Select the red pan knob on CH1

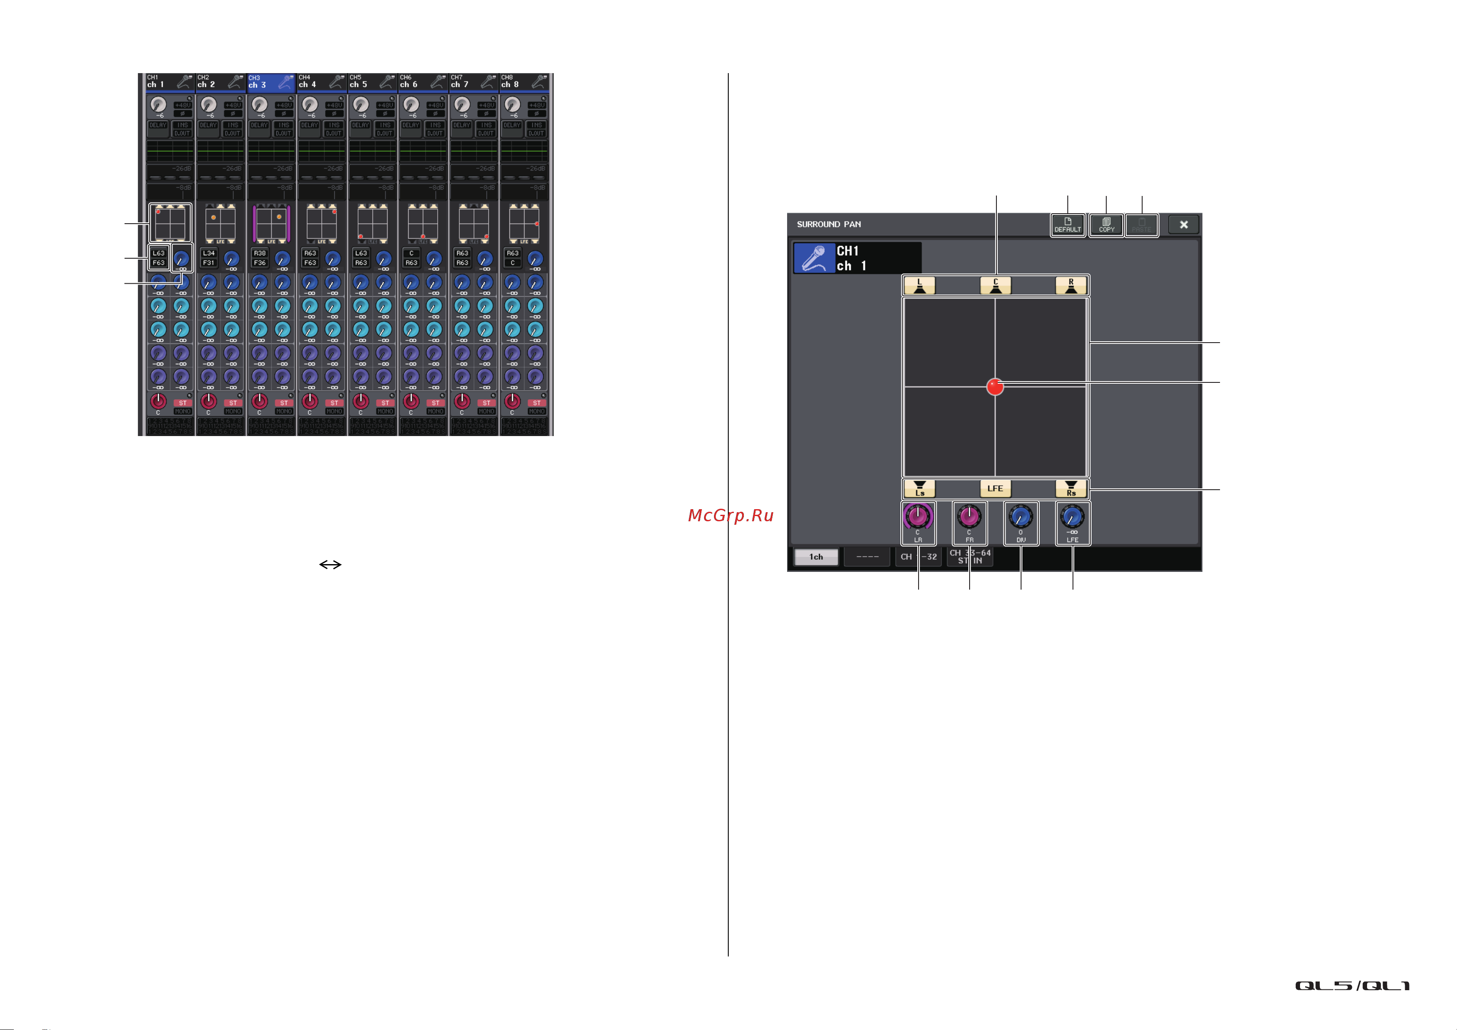(158, 401)
